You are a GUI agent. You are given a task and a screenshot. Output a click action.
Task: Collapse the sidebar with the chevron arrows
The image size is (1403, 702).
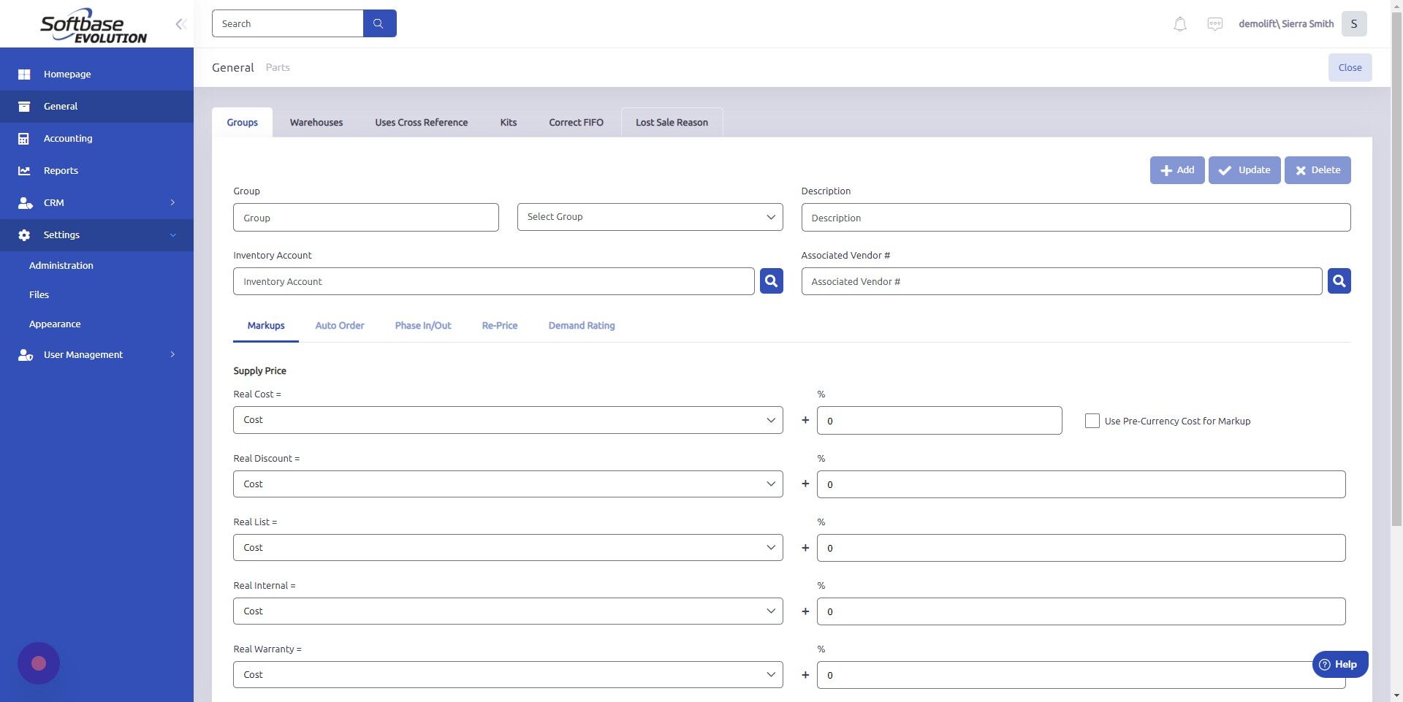pos(180,23)
